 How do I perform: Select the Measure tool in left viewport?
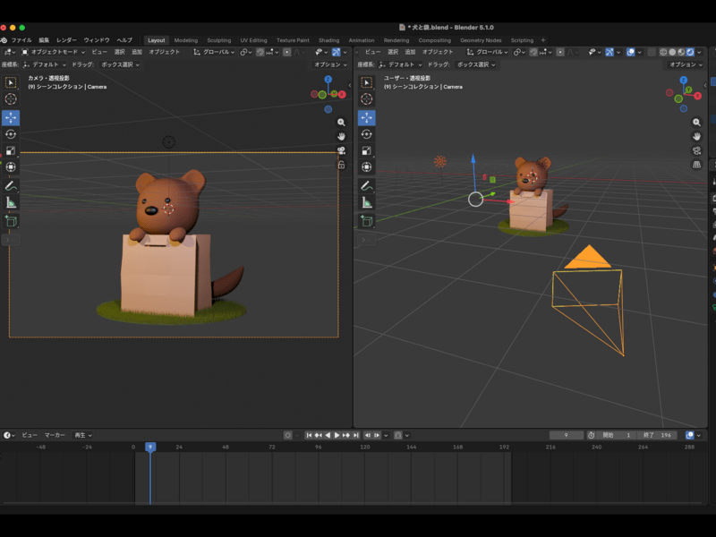11,202
